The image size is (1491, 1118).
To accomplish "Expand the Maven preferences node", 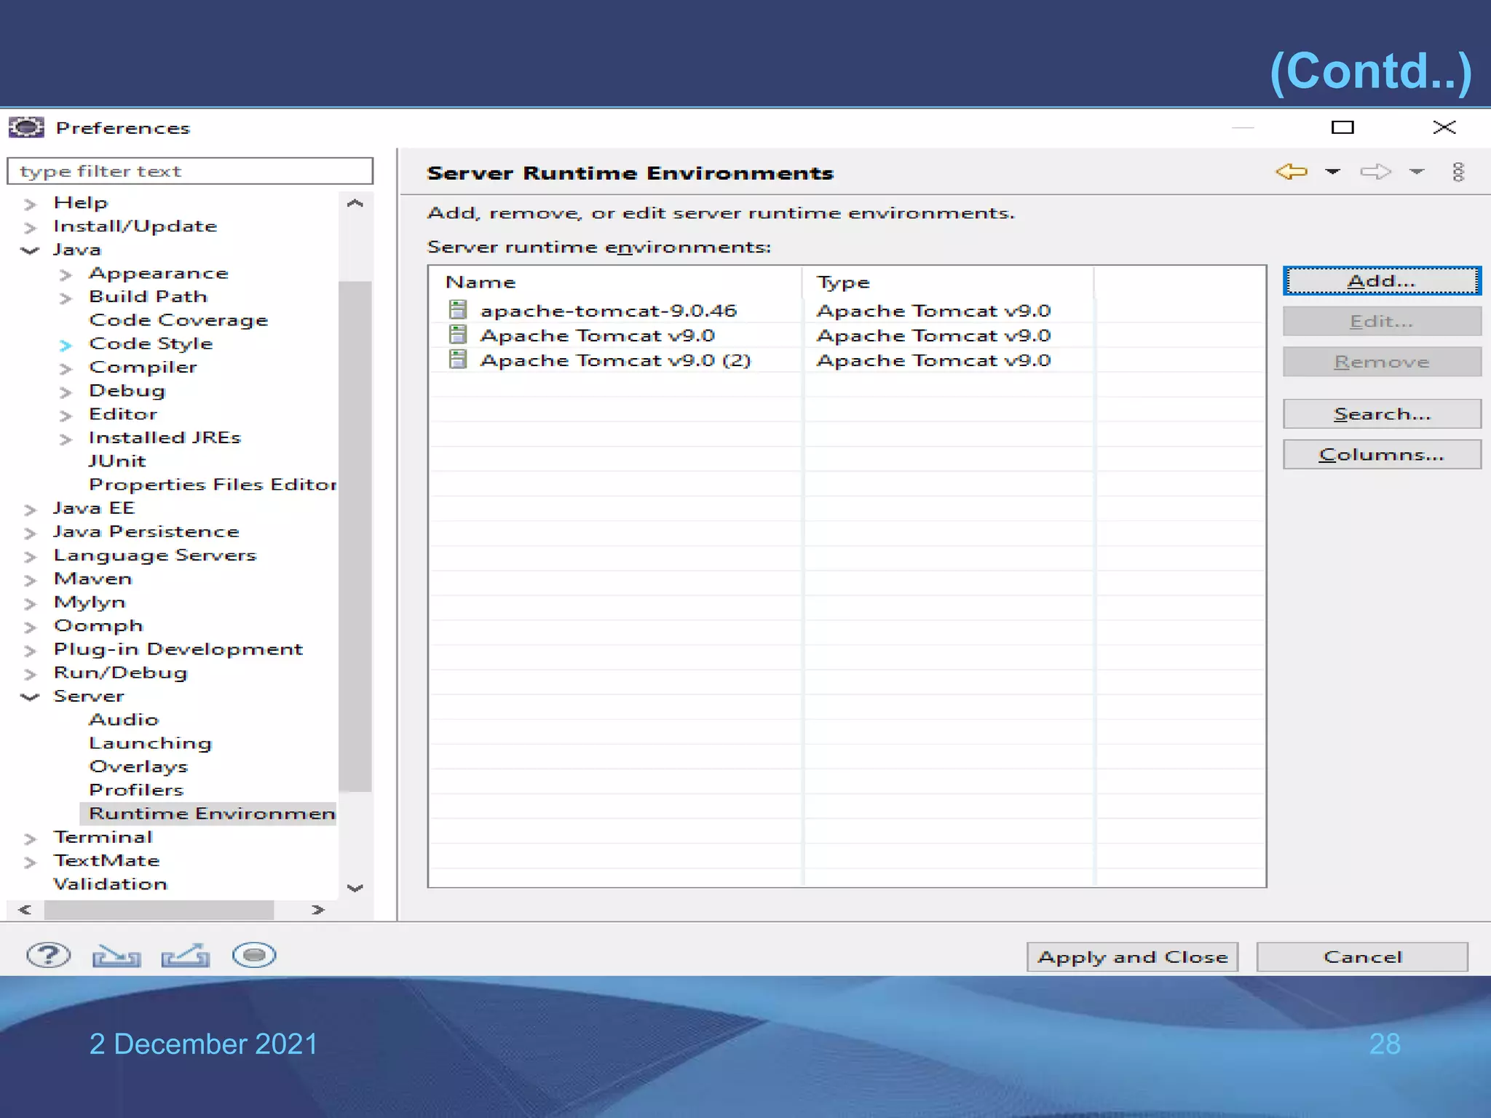I will (30, 580).
